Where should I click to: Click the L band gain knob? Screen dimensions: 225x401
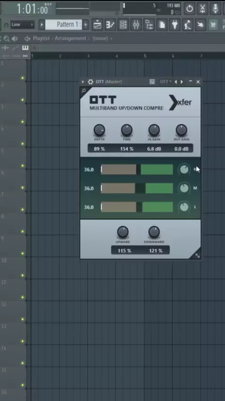point(184,207)
